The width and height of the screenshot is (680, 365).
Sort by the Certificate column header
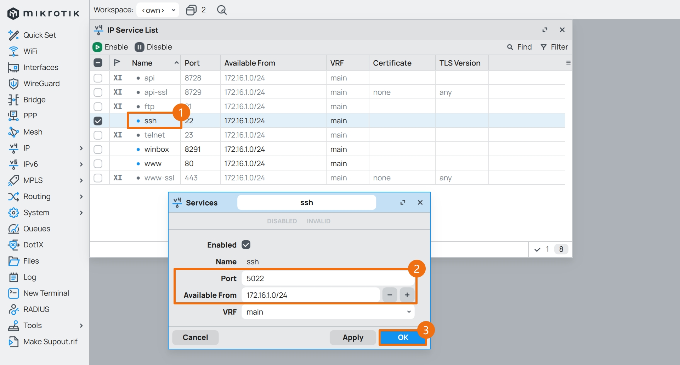click(402, 63)
